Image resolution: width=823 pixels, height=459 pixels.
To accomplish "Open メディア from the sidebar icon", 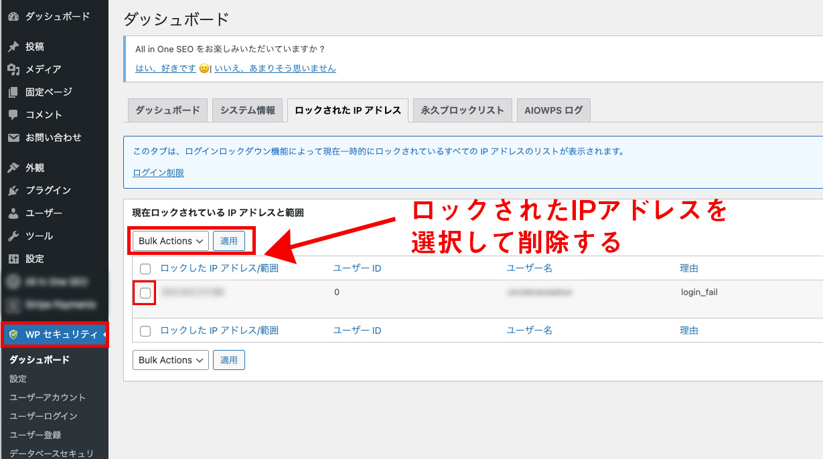I will (15, 69).
